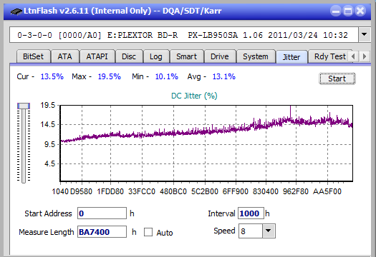The image size is (376, 257).
Task: Click the Avg value 13.1%
Action: (x=224, y=76)
